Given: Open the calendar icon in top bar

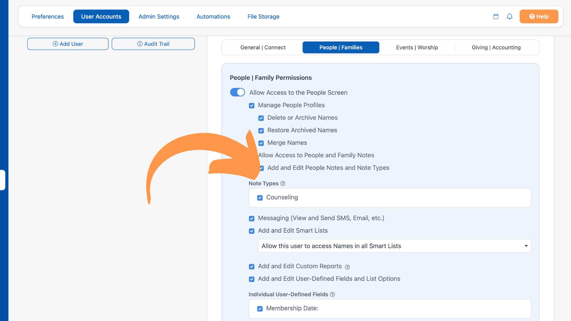Looking at the screenshot, I should (496, 16).
